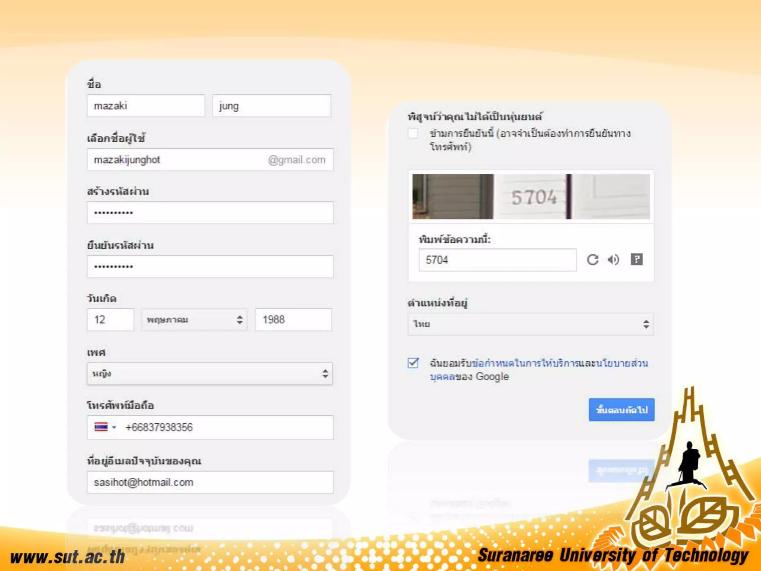This screenshot has height=571, width=761.
Task: Click the last name field with jung
Action: [272, 106]
